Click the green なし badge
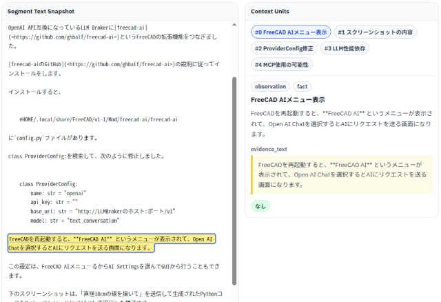Screen dimensions: 441x302 (260, 206)
